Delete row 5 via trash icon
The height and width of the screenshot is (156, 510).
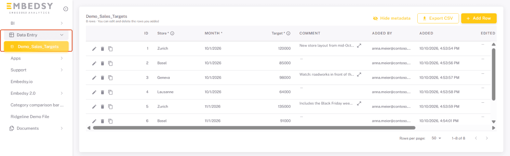[102, 107]
